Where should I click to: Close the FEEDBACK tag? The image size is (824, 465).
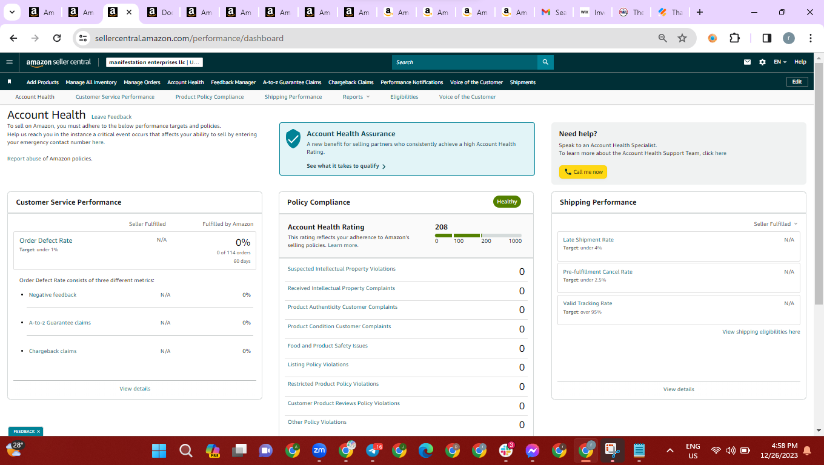[38, 432]
